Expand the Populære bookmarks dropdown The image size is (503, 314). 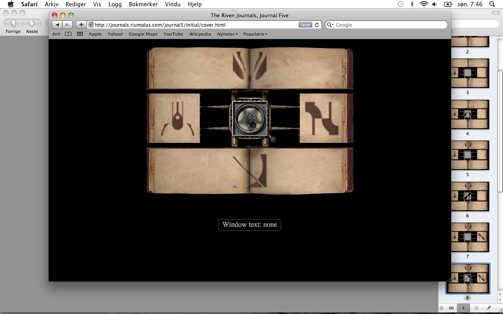tap(255, 34)
